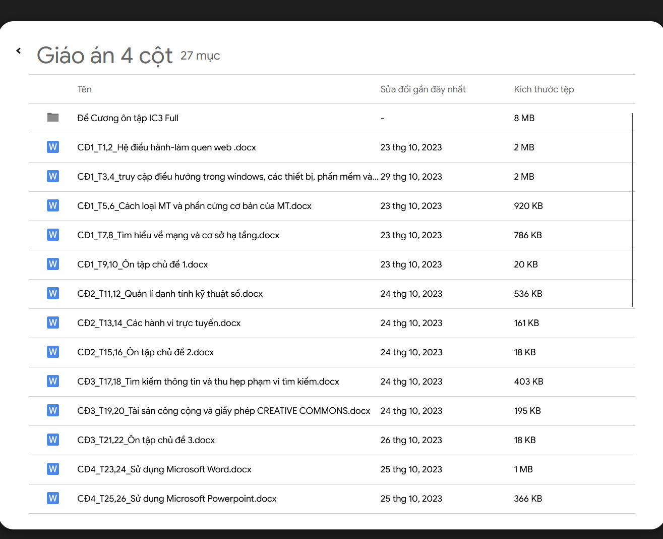This screenshot has width=663, height=539.
Task: Click Word icon for CĐ1_T9,10_Ôn tập chủ đề 1
Action: click(53, 264)
